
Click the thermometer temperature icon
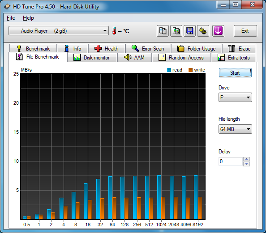[x=114, y=31]
